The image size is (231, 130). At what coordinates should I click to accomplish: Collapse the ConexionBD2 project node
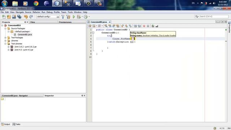point(2,25)
